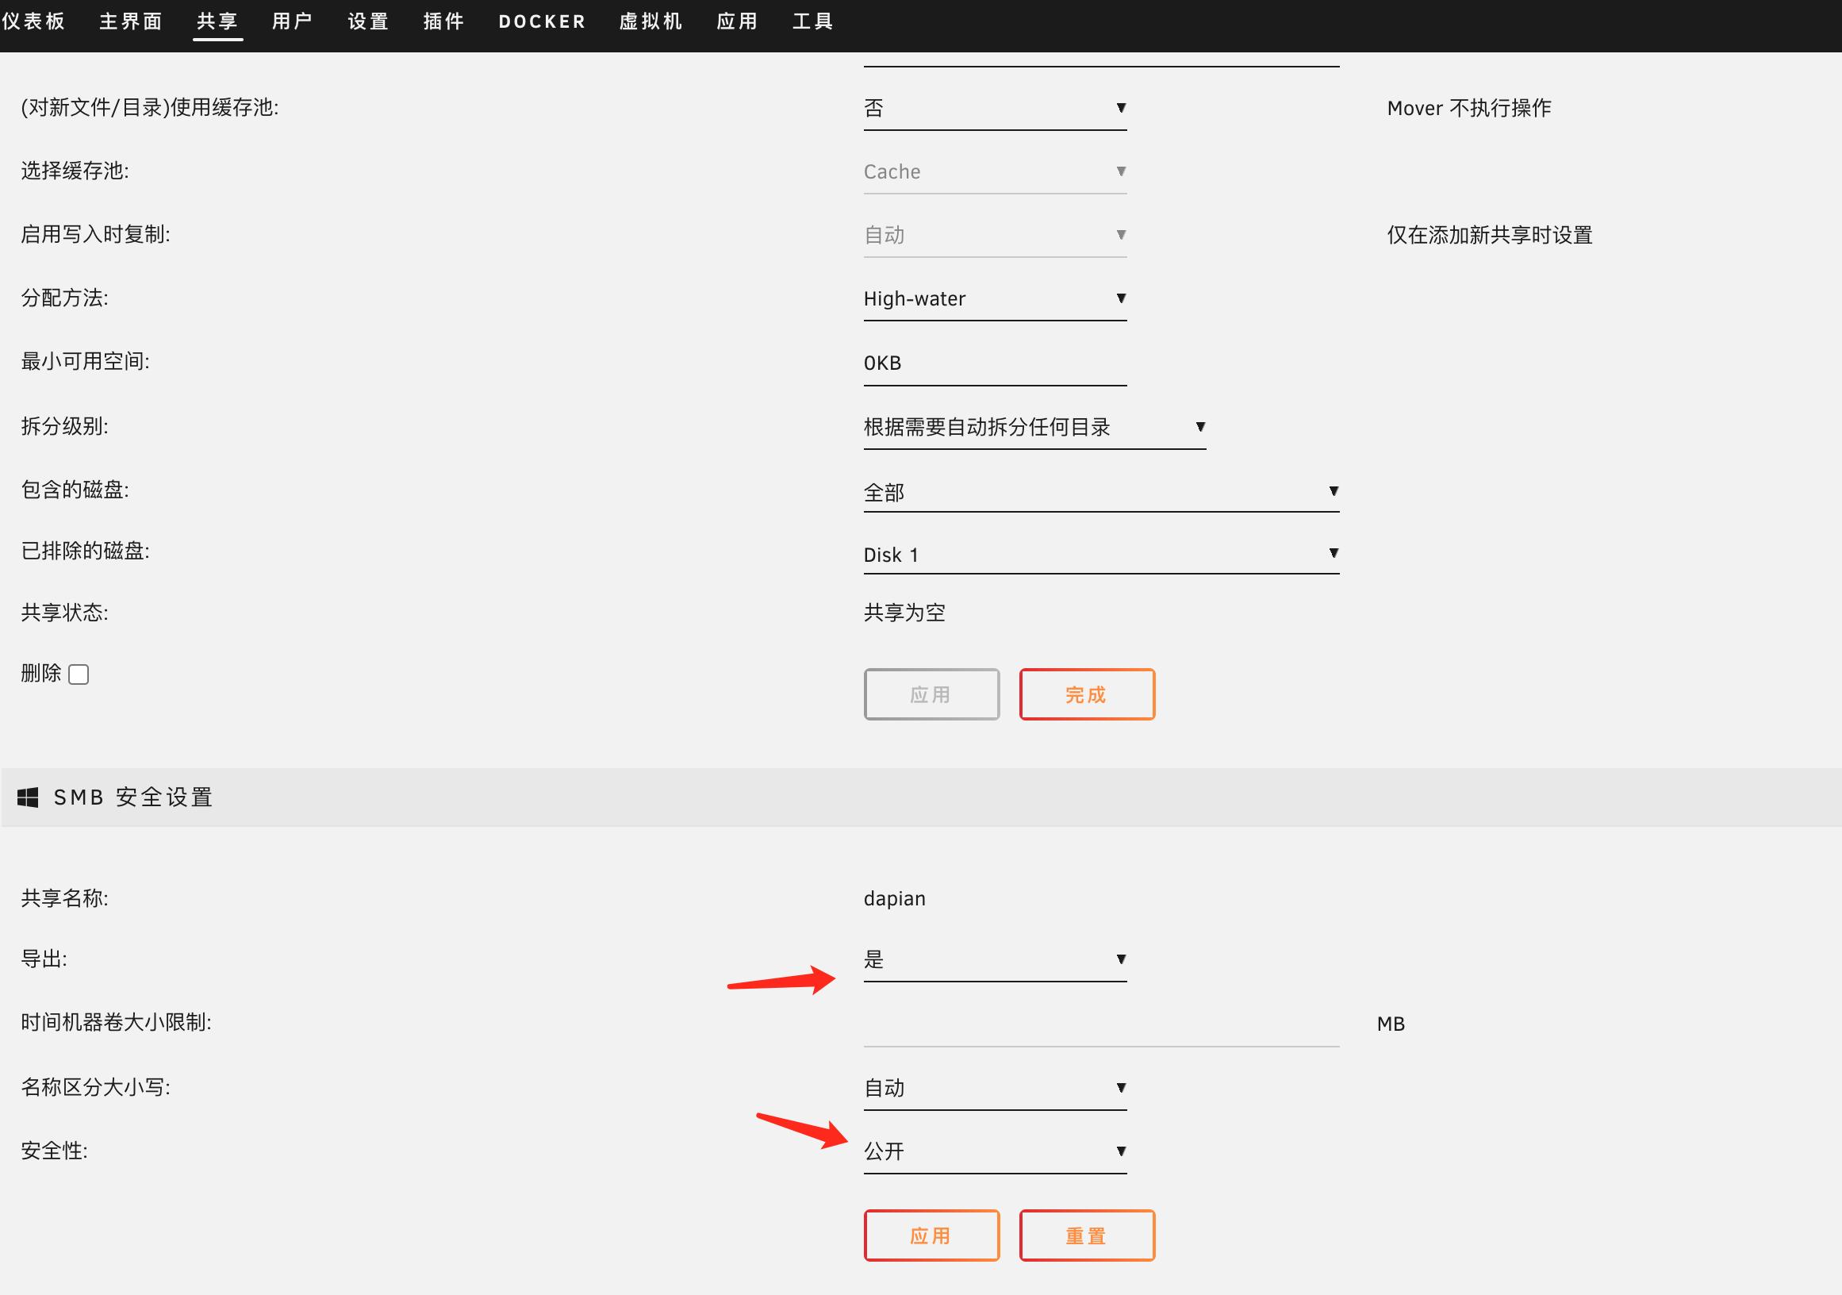Open the 安全性 (security) dropdown showing 公开
This screenshot has height=1295, width=1842.
[x=994, y=1151]
